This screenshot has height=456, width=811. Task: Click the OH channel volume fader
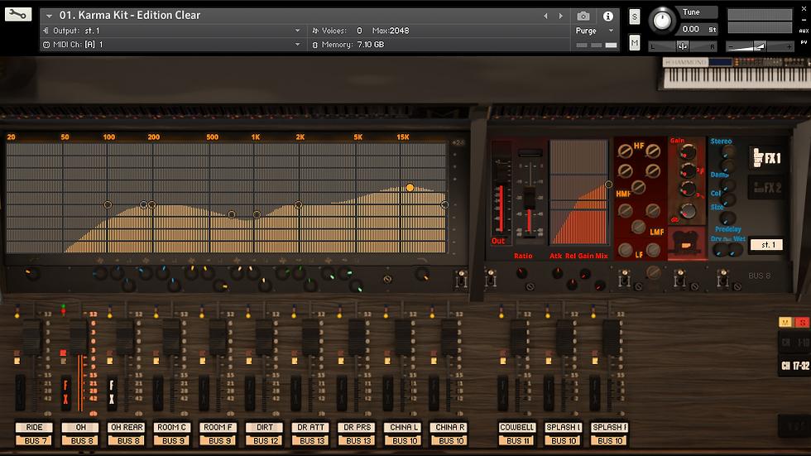[78, 338]
